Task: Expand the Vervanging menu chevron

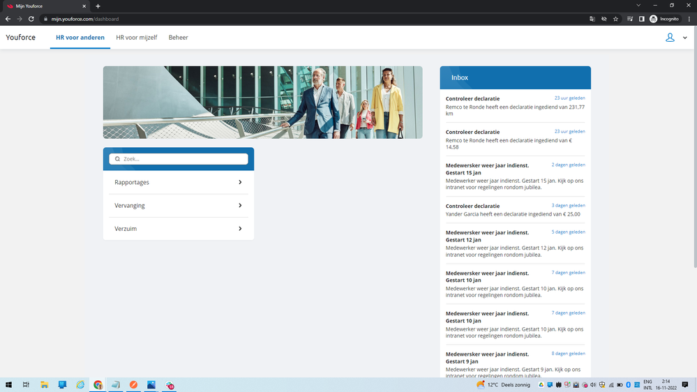Action: (240, 205)
